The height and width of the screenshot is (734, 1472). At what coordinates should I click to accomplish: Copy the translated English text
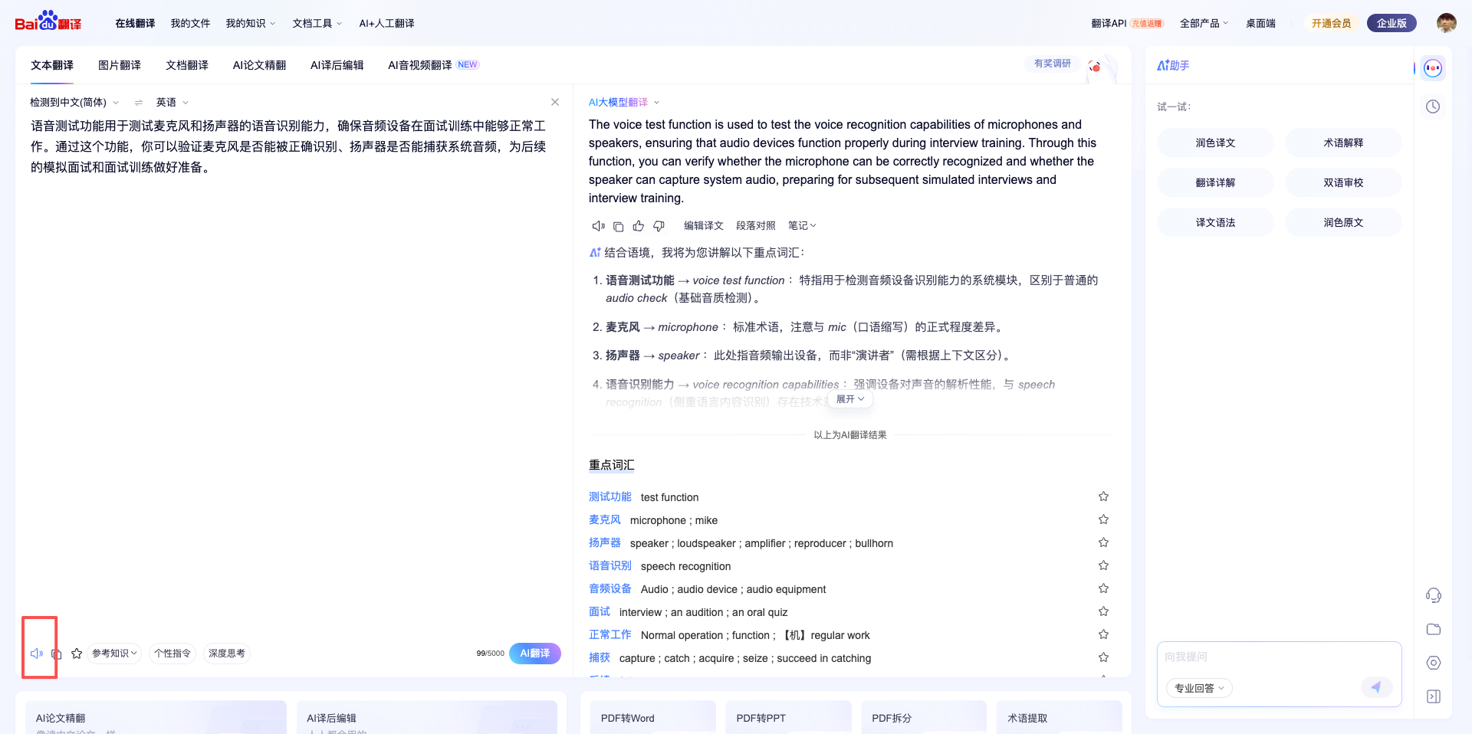coord(619,225)
